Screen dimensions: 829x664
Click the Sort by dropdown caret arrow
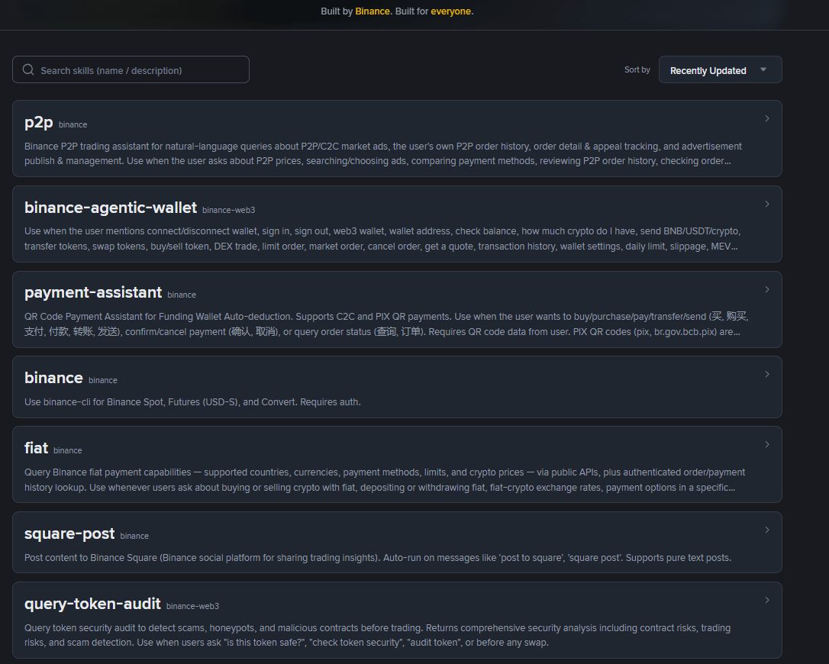tap(763, 69)
